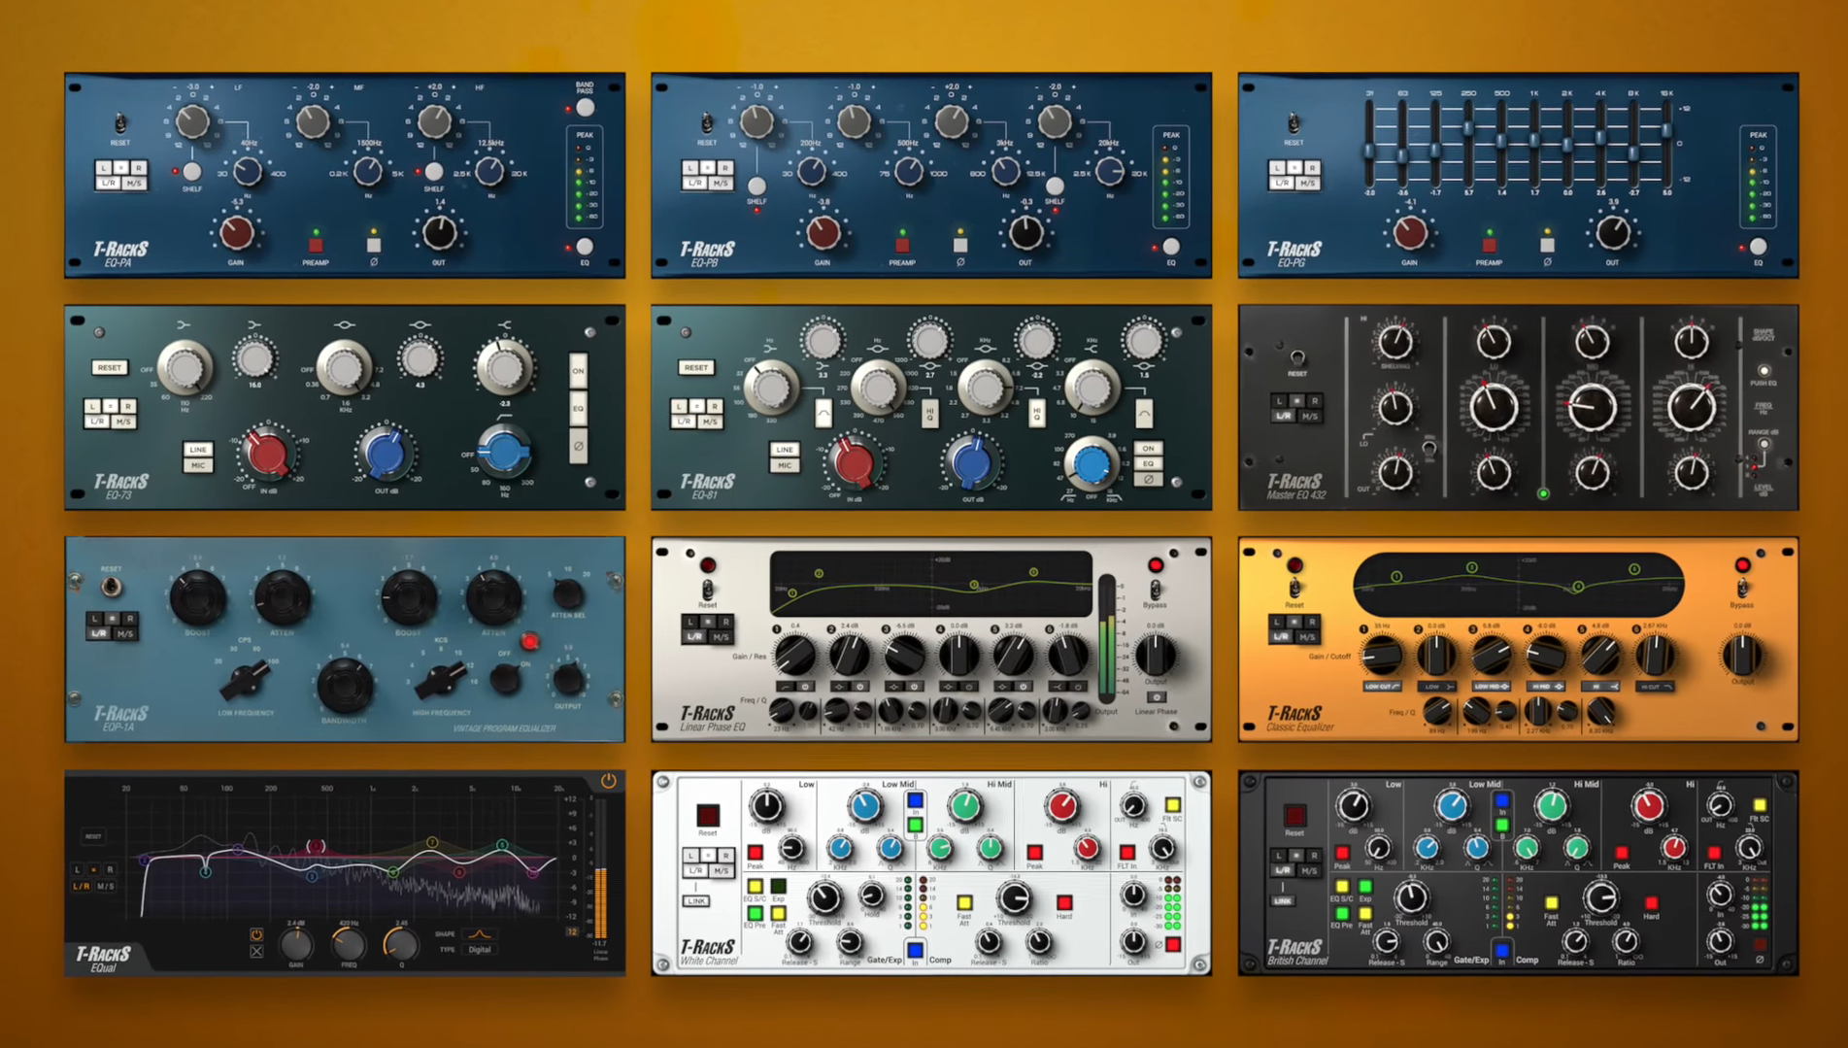Screen dimensions: 1848x1048
Task: Select EQual band node 7 on the curve
Action: coord(432,843)
